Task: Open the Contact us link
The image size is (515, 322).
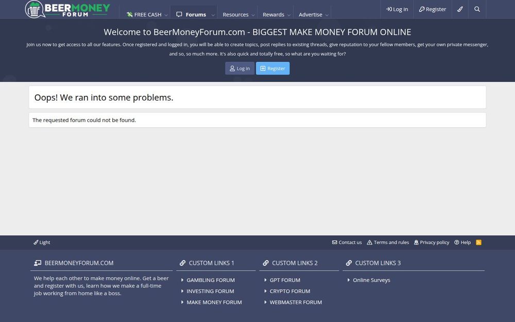Action: [x=347, y=243]
